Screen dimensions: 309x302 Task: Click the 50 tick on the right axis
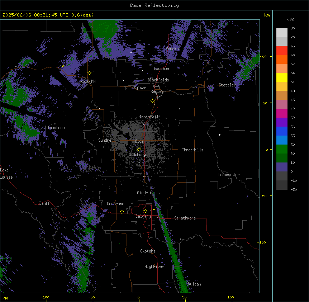[265, 103]
